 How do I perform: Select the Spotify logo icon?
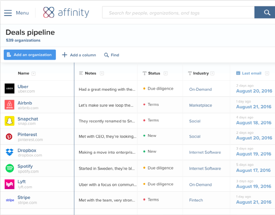(10, 168)
